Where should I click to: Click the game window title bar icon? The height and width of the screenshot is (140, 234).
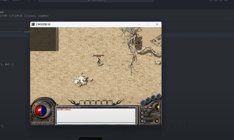point(33,24)
